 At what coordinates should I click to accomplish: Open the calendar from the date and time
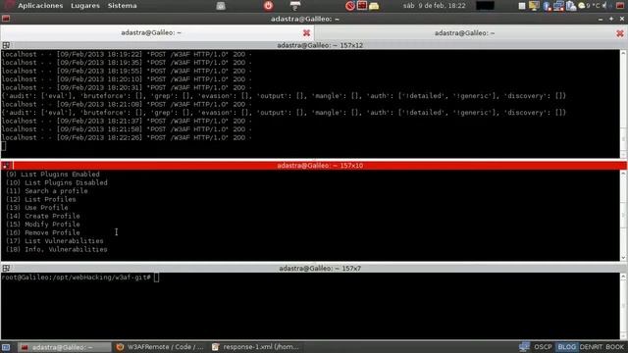[434, 6]
